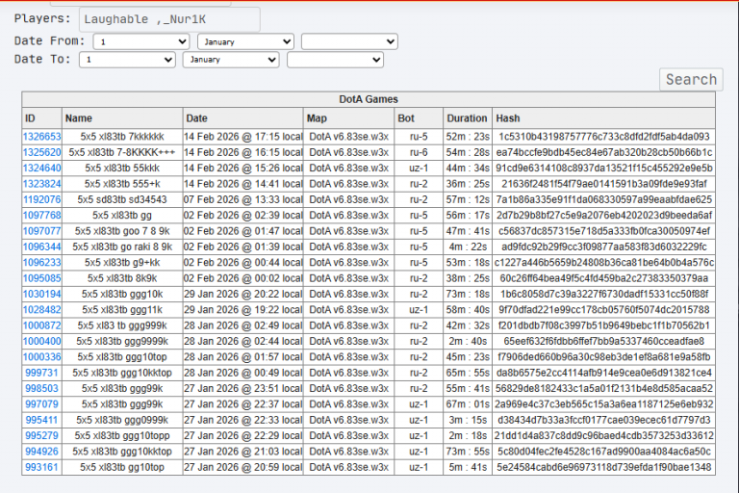
Task: Open game ID 1096233
Action: click(42, 262)
